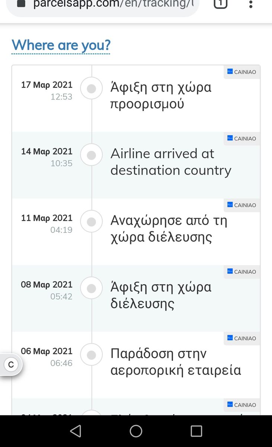
Task: Open the browser three-dot menu
Action: pos(251,4)
